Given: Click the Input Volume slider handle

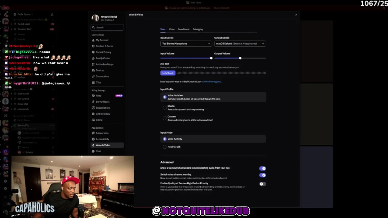Looking at the screenshot, I should click(211, 58).
